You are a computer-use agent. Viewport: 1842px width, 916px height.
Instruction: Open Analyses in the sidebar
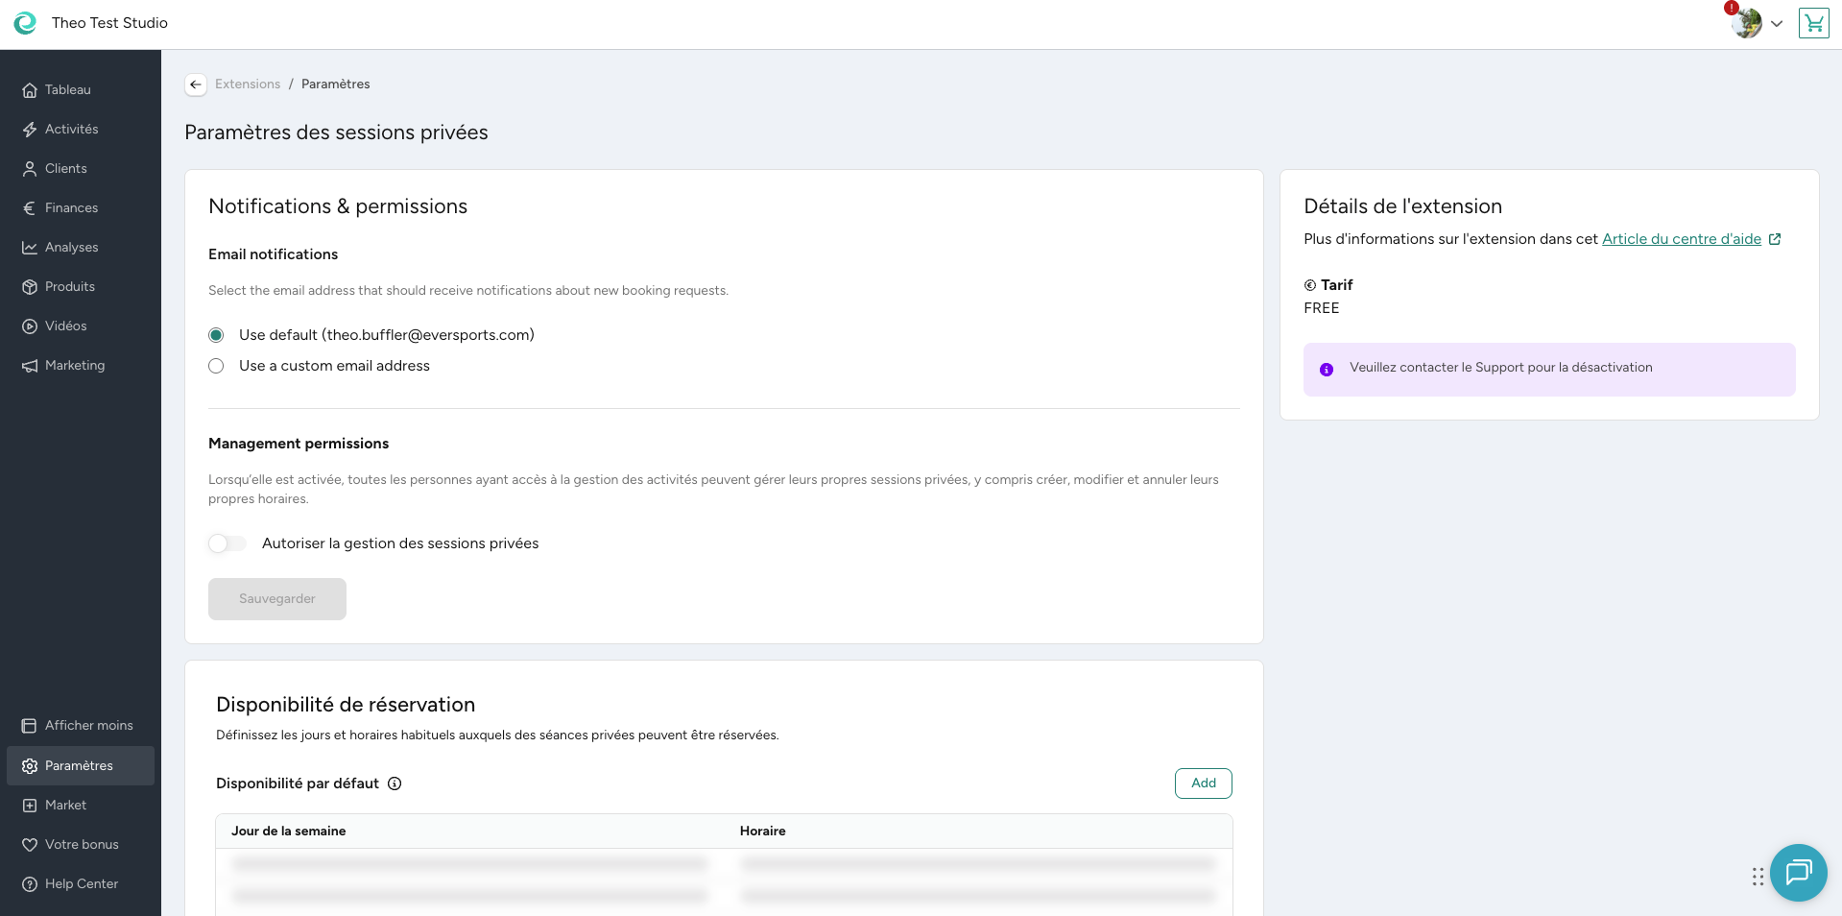coord(71,248)
